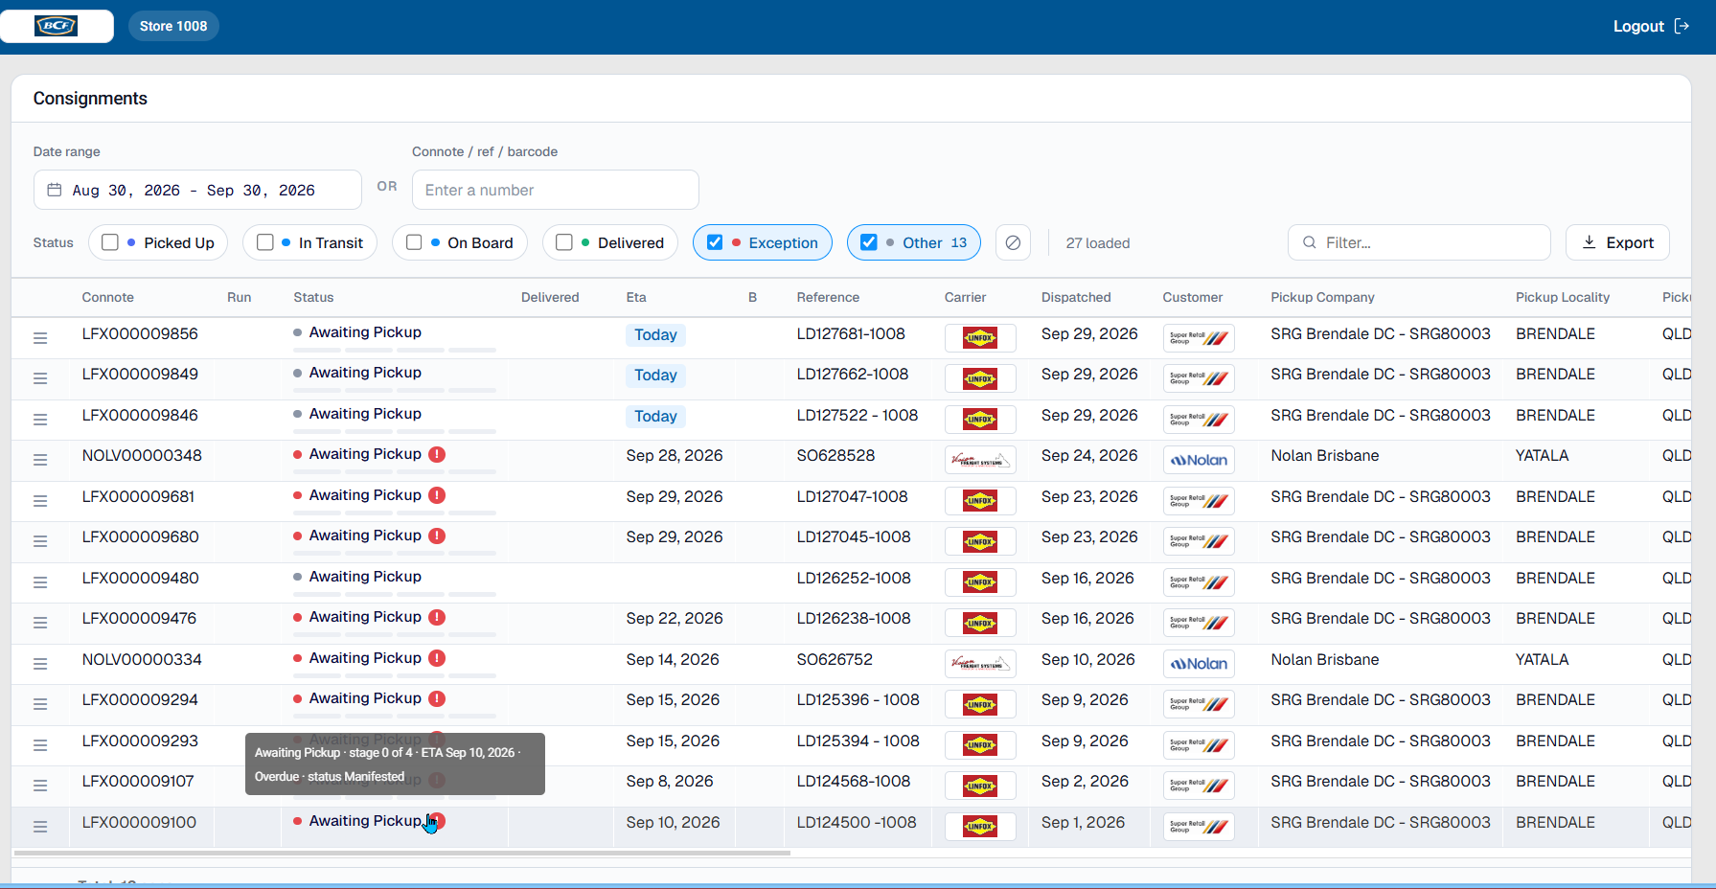The height and width of the screenshot is (889, 1716).
Task: Open the row menu for LFX000009480
Action: (x=40, y=582)
